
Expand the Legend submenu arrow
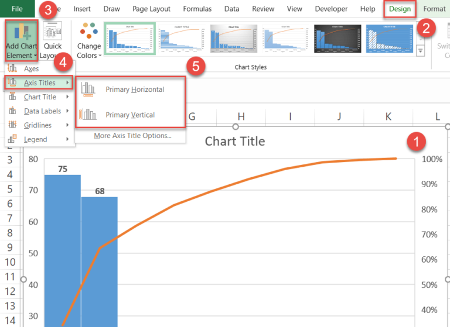[67, 139]
